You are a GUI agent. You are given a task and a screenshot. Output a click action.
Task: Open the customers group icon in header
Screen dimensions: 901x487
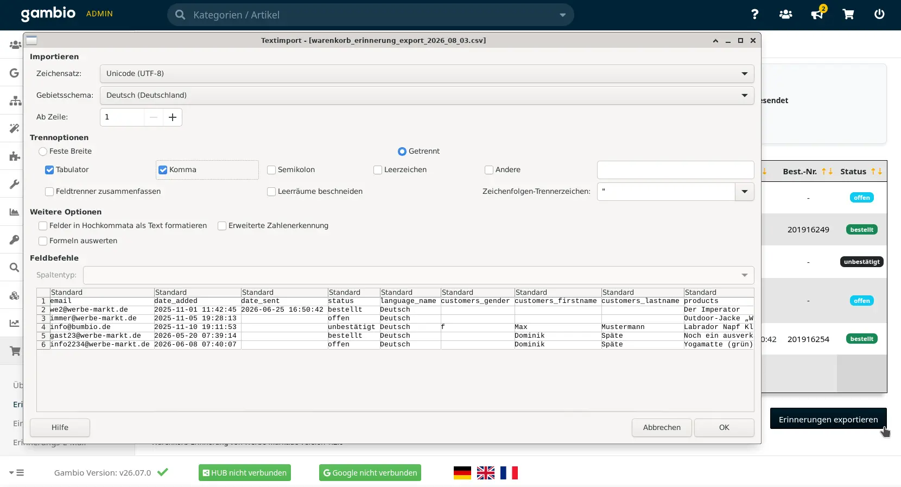tap(785, 15)
